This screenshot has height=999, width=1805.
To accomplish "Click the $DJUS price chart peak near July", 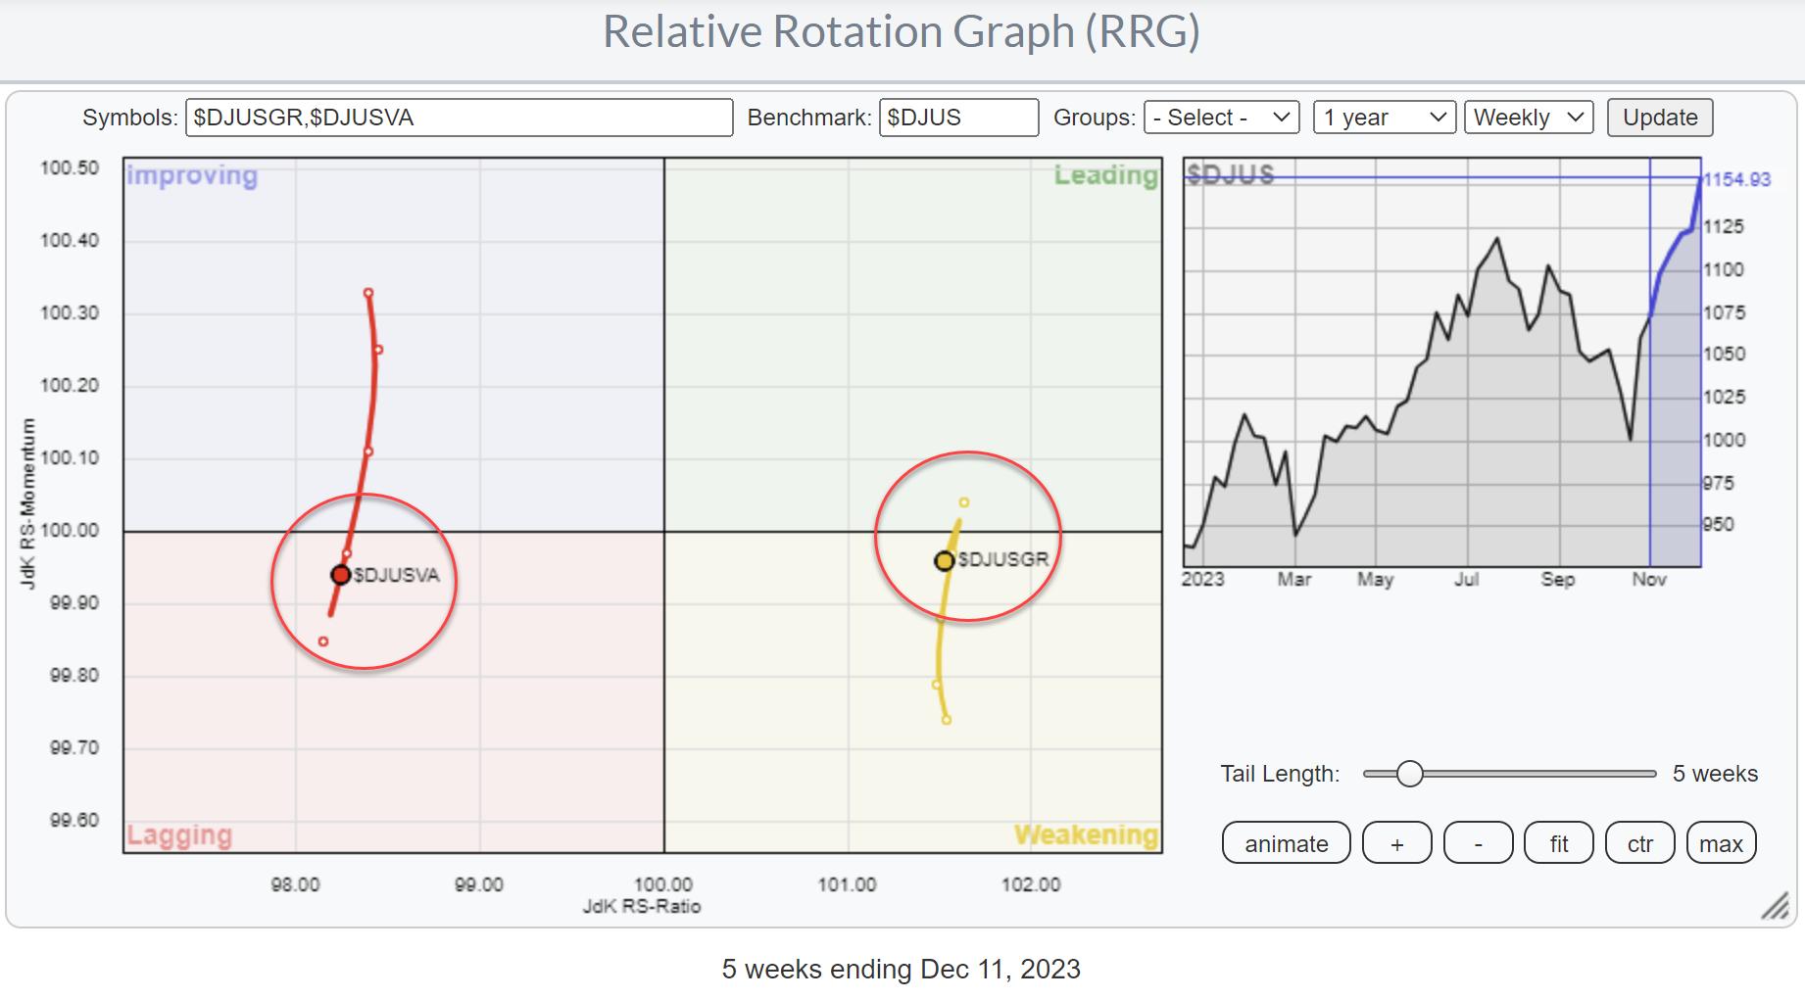I will 1496,239.
